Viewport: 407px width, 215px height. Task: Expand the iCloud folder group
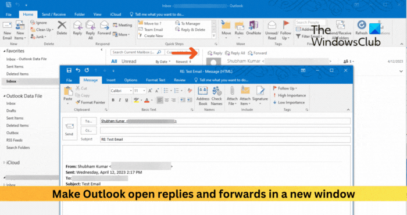(4, 163)
